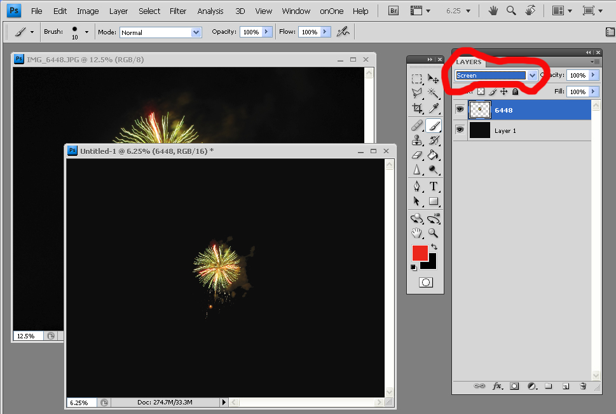Expand the Brush preset picker arrow
616x414 pixels.
click(86, 32)
